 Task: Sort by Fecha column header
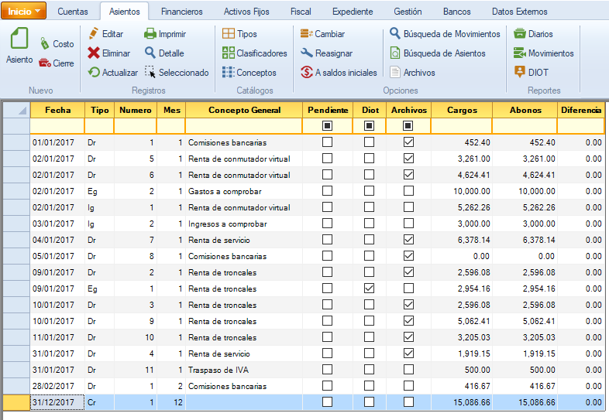57,111
